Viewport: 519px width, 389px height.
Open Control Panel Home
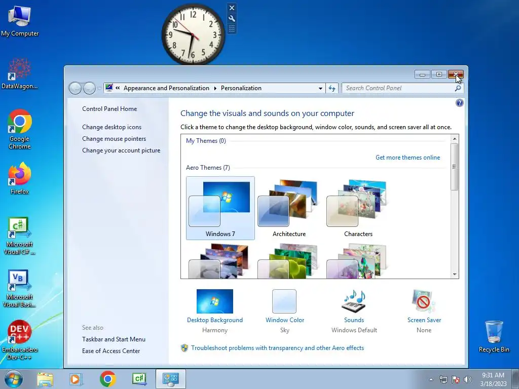coord(109,109)
